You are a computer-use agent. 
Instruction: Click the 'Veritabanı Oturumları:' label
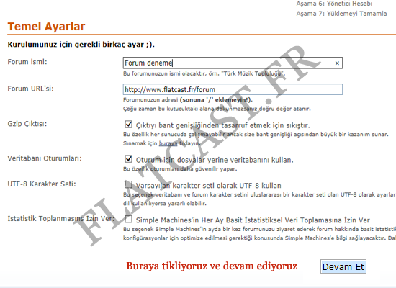[45, 158]
